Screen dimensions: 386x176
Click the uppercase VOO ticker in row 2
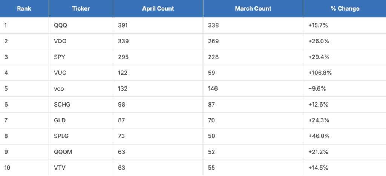click(60, 41)
